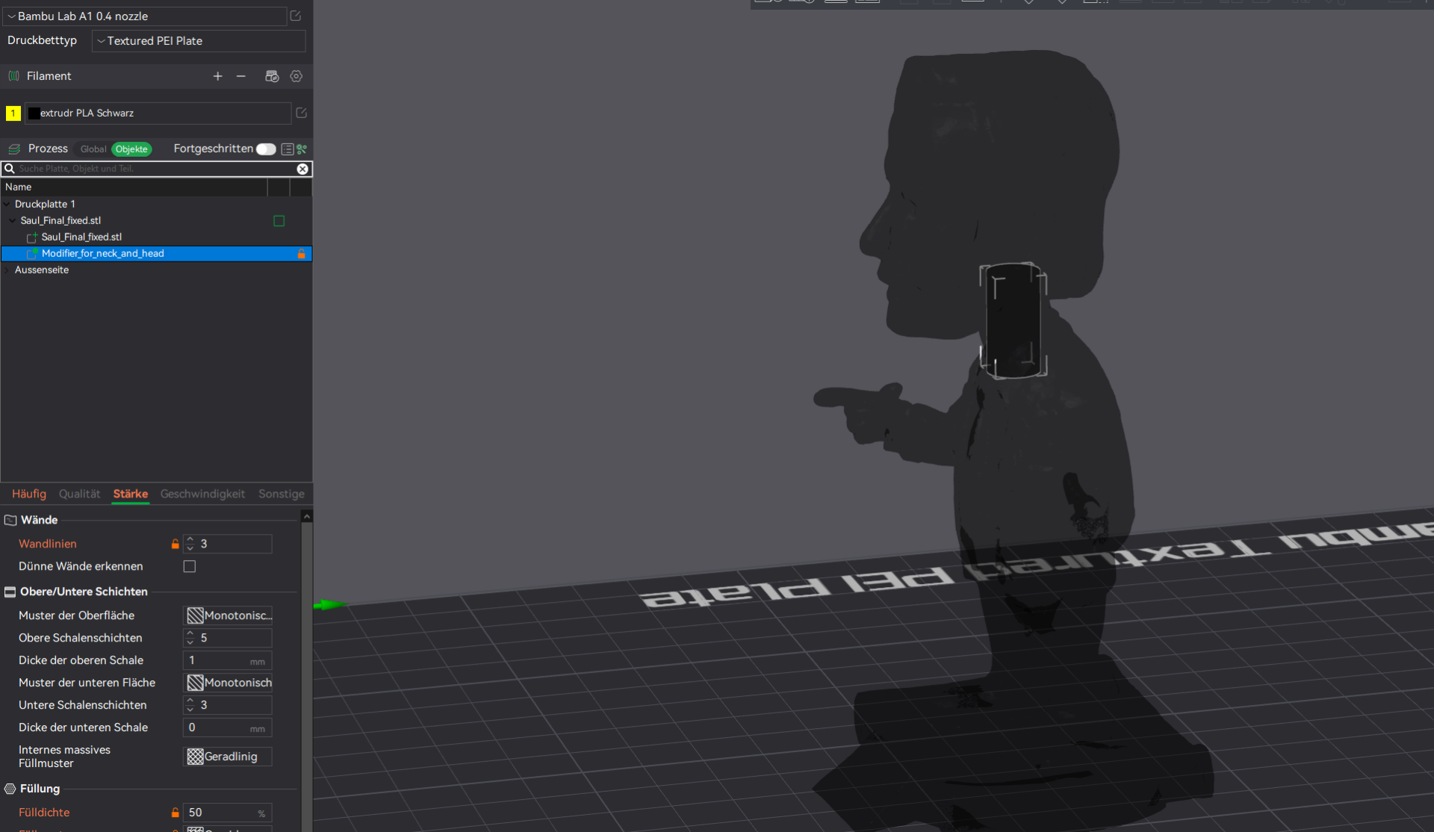Open the printer preset dropdown
The image size is (1434, 832).
146,16
